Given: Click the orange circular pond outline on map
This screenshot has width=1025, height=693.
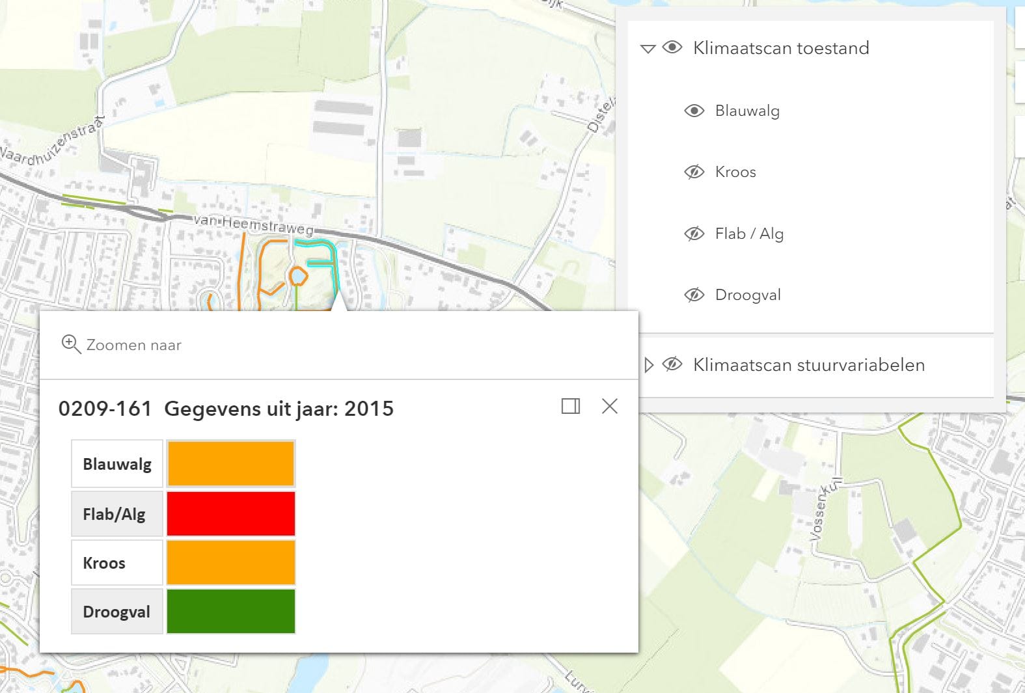Looking at the screenshot, I should pos(298,277).
